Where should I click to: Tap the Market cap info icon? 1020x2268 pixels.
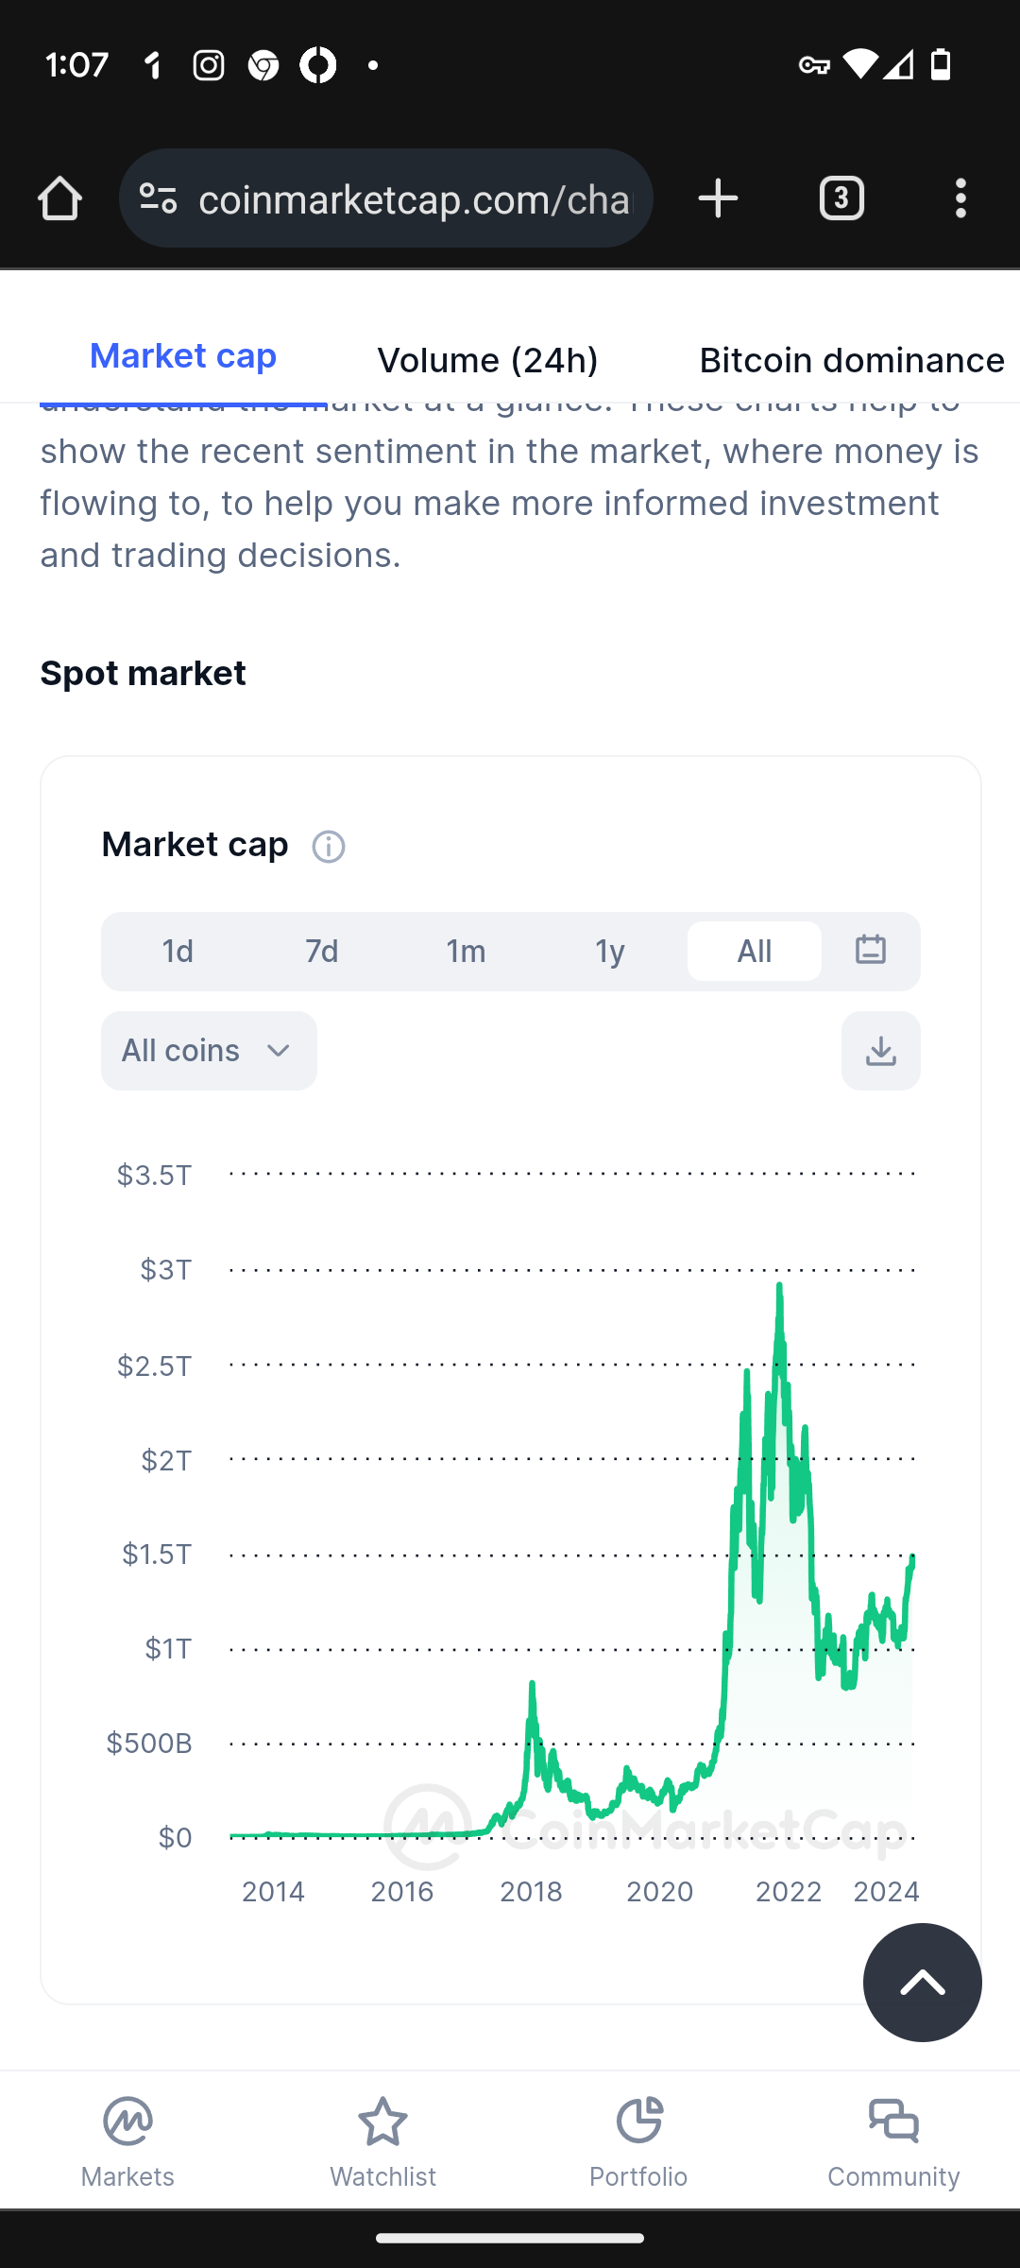329,847
